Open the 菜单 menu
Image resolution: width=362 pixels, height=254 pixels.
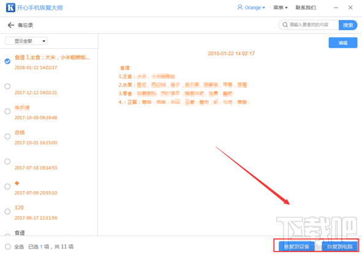click(281, 7)
